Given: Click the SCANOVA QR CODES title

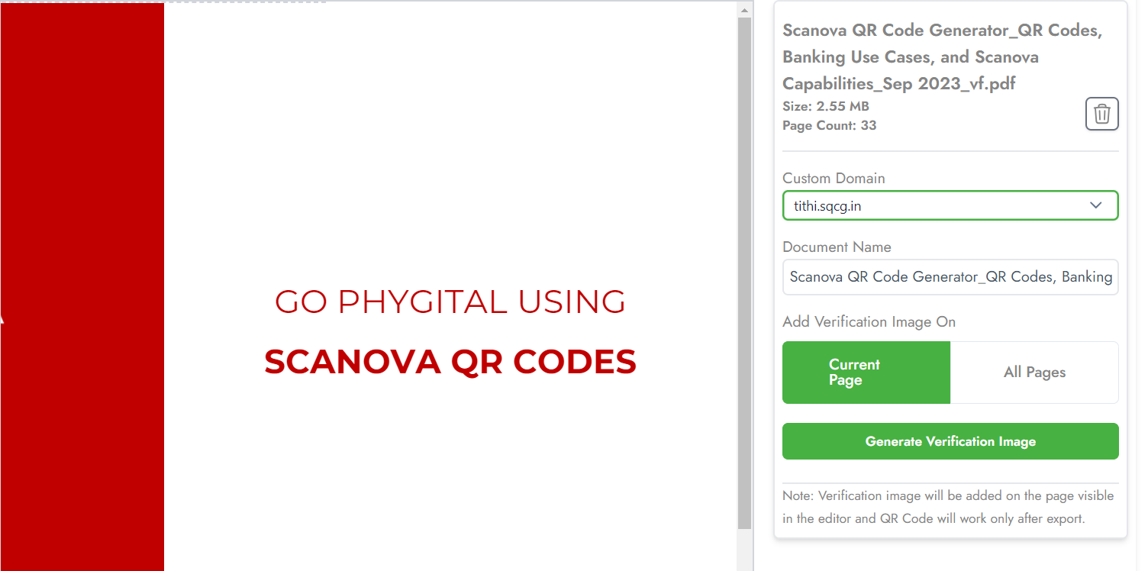Looking at the screenshot, I should point(450,362).
